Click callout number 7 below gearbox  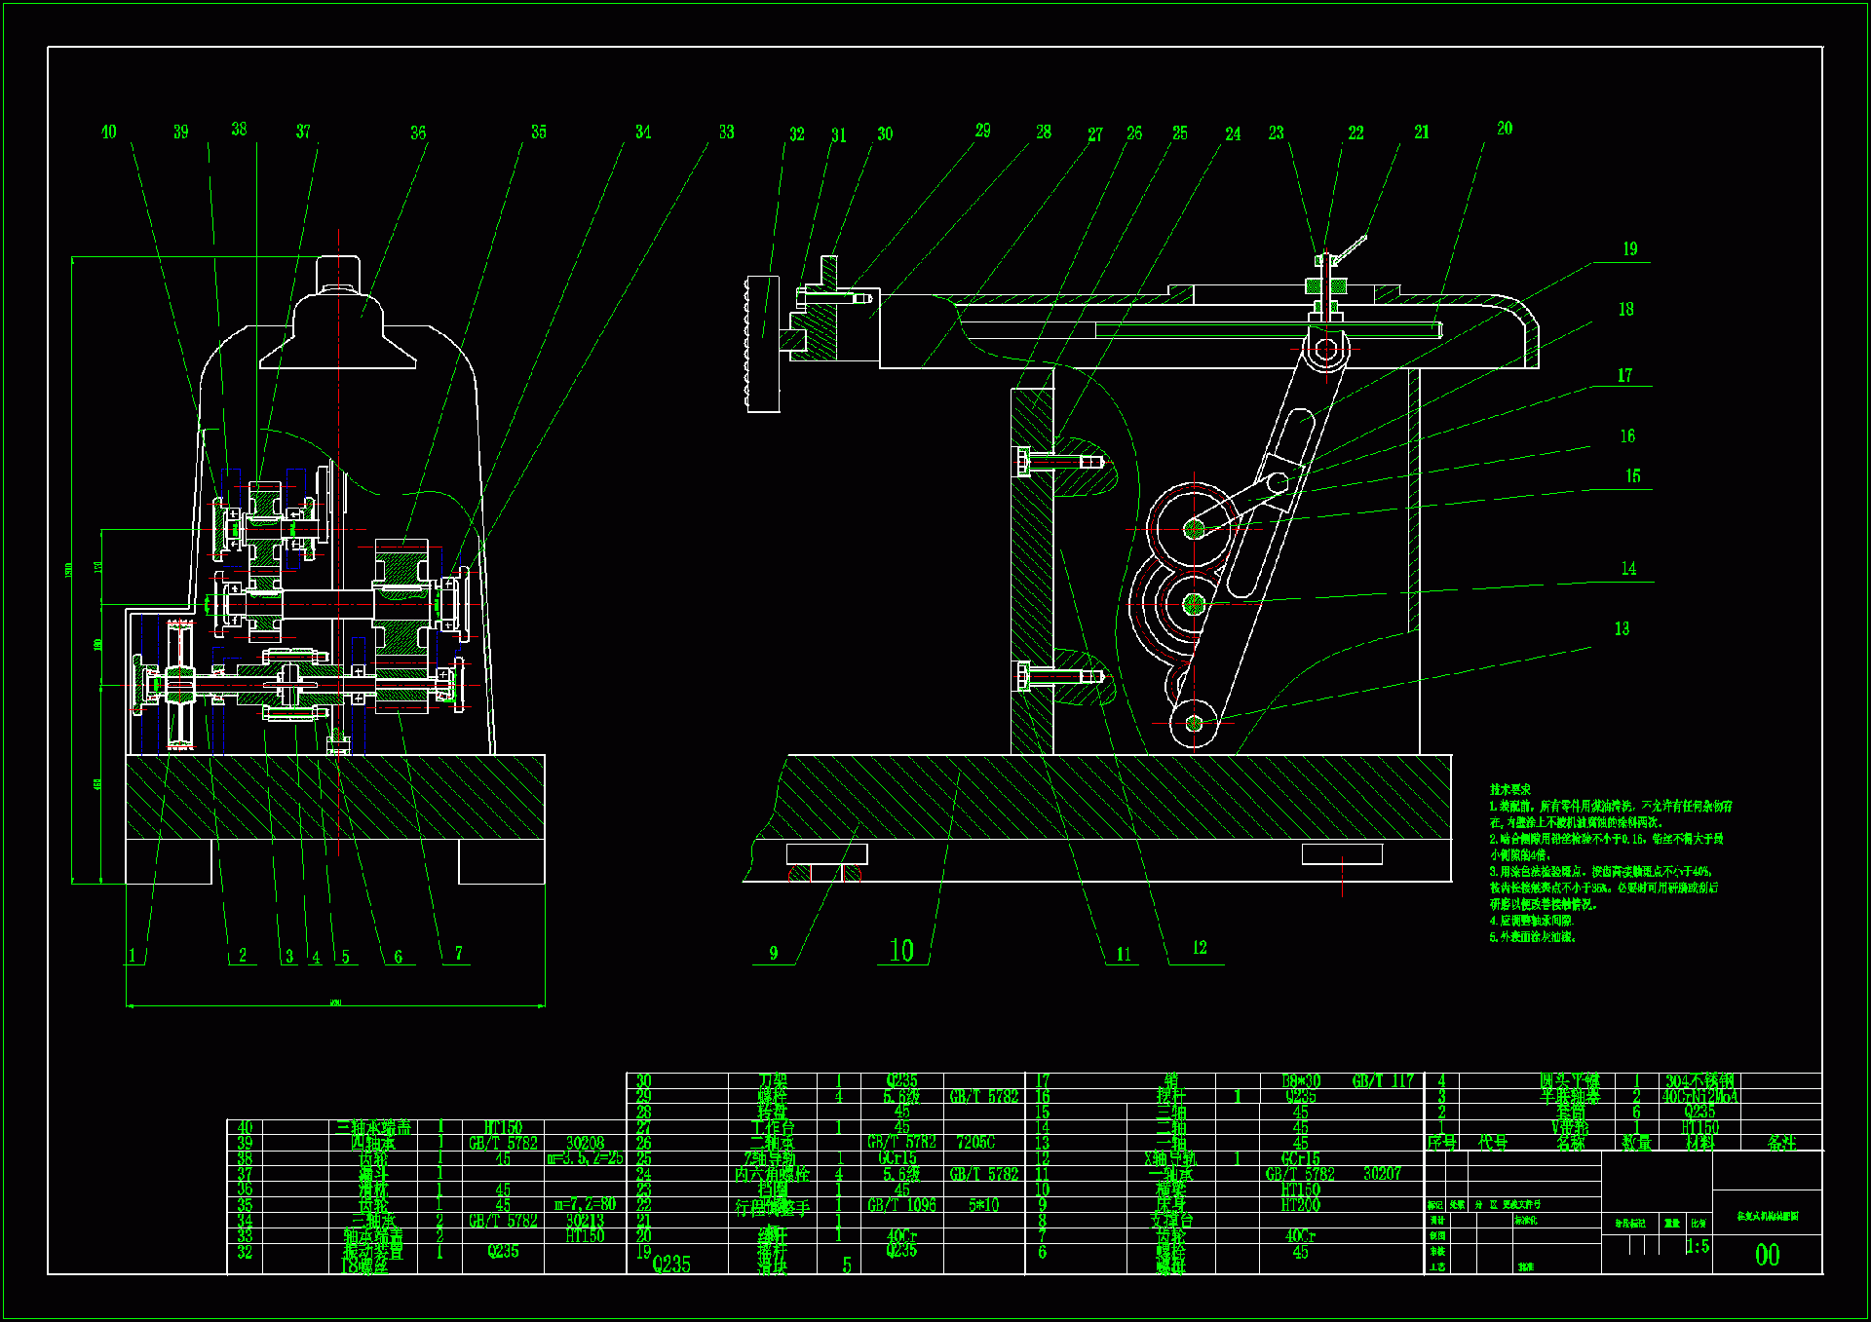(x=458, y=954)
